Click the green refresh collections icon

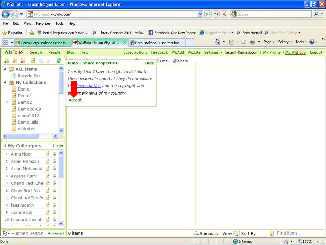[59, 61]
